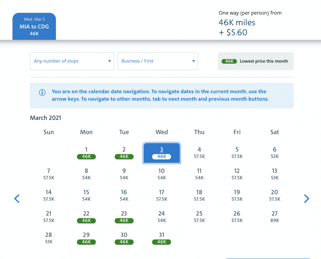Select March 22 lowest price date
321x259 pixels.
86,217
